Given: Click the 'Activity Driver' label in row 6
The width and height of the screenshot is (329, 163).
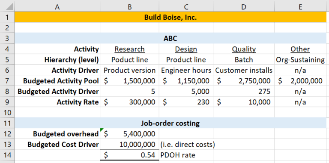Looking at the screenshot, I should point(57,70).
